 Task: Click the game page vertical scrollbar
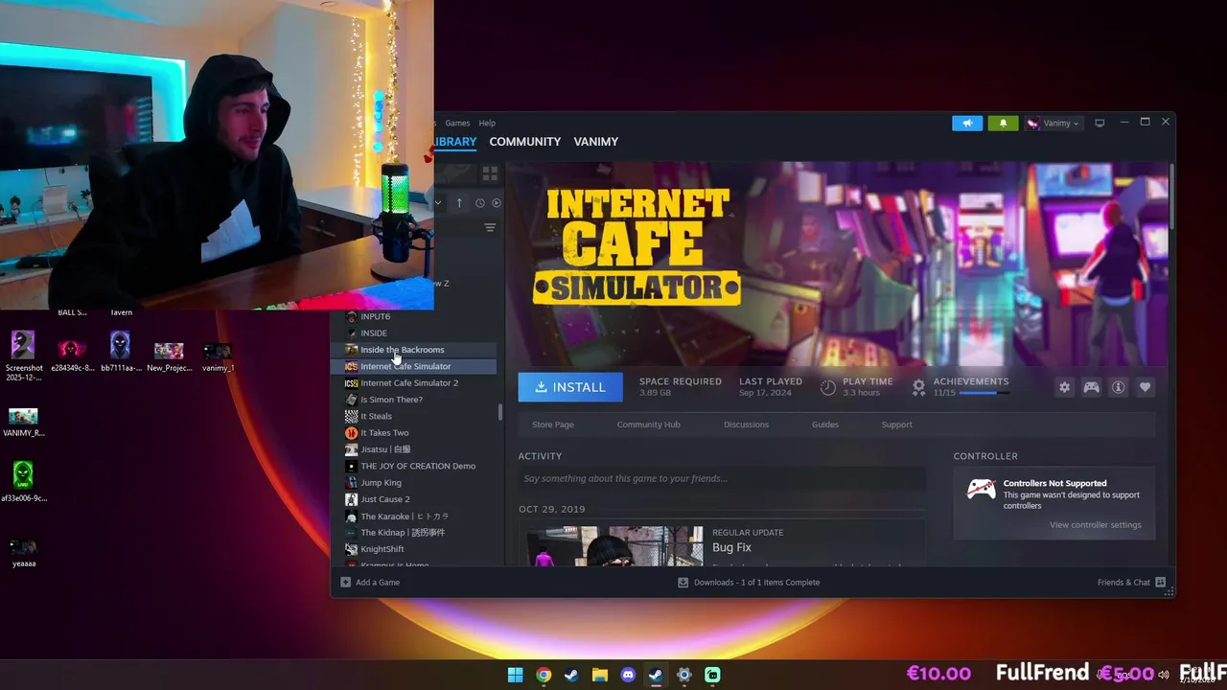point(1171,196)
